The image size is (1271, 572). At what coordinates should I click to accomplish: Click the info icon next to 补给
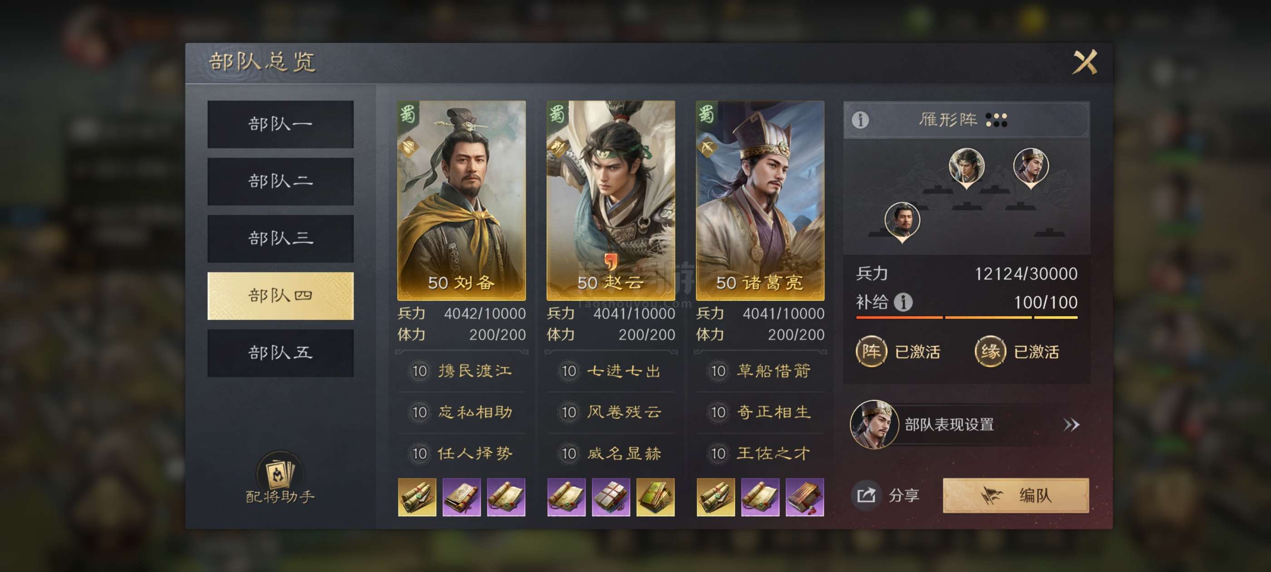[x=903, y=302]
